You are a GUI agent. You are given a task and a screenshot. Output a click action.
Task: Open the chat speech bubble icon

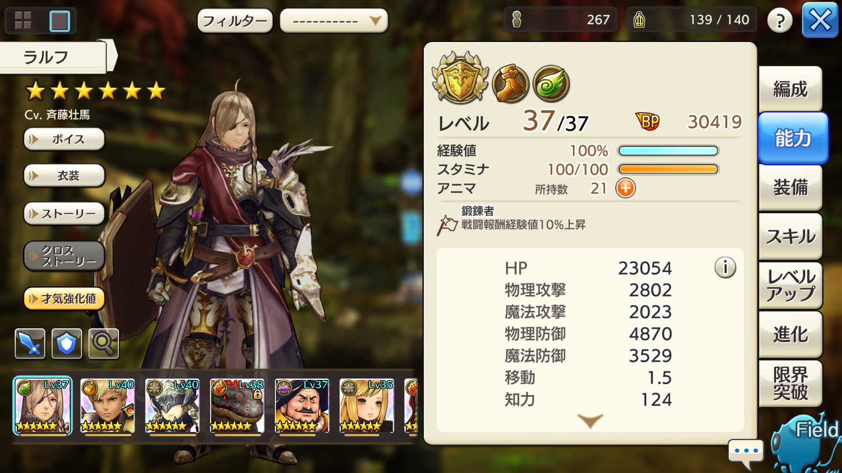click(x=746, y=452)
